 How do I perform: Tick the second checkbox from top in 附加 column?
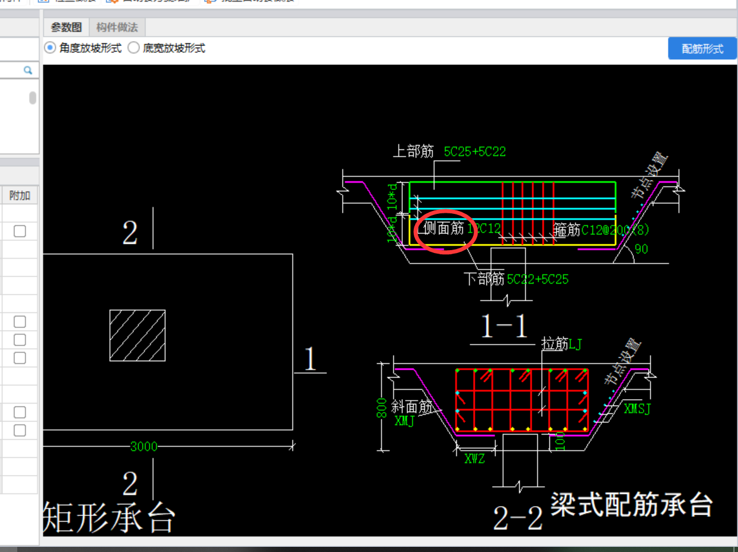(20, 321)
